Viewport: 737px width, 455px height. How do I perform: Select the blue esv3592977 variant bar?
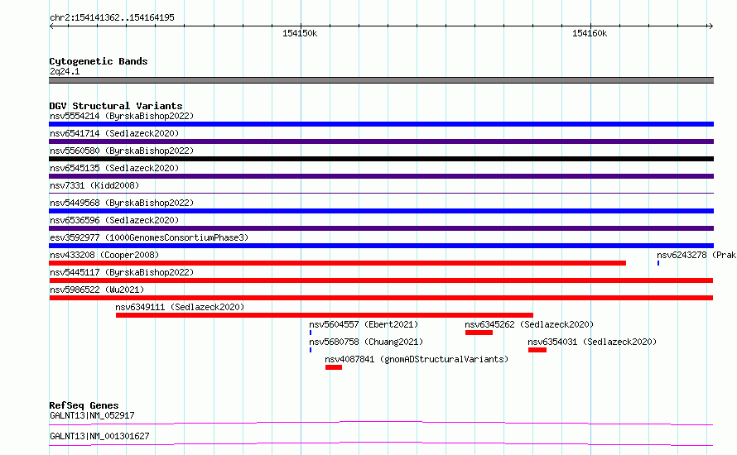(381, 246)
